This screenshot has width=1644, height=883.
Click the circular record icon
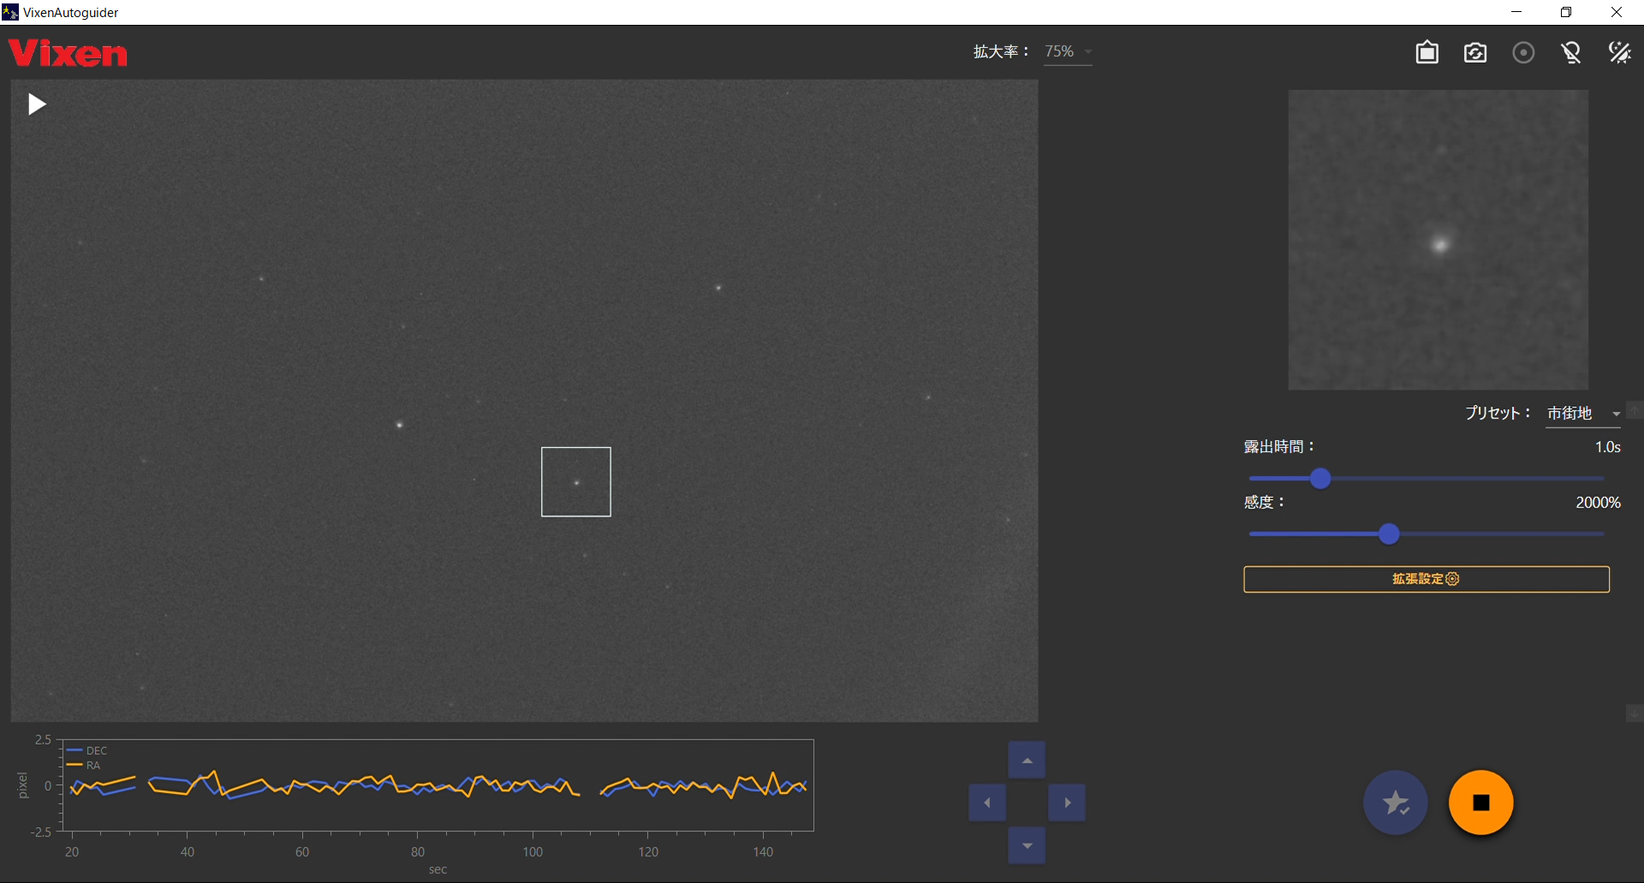tap(1523, 53)
